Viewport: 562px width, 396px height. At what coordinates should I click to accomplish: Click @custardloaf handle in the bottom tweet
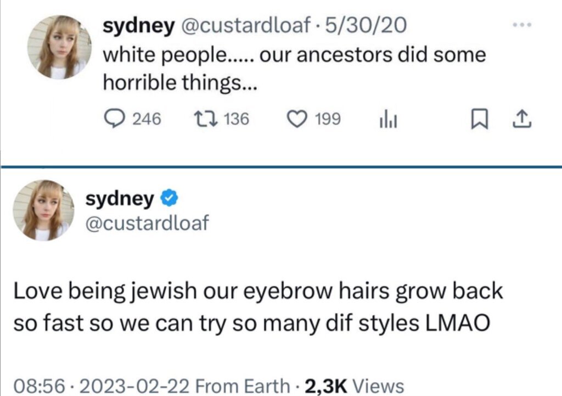(x=147, y=222)
